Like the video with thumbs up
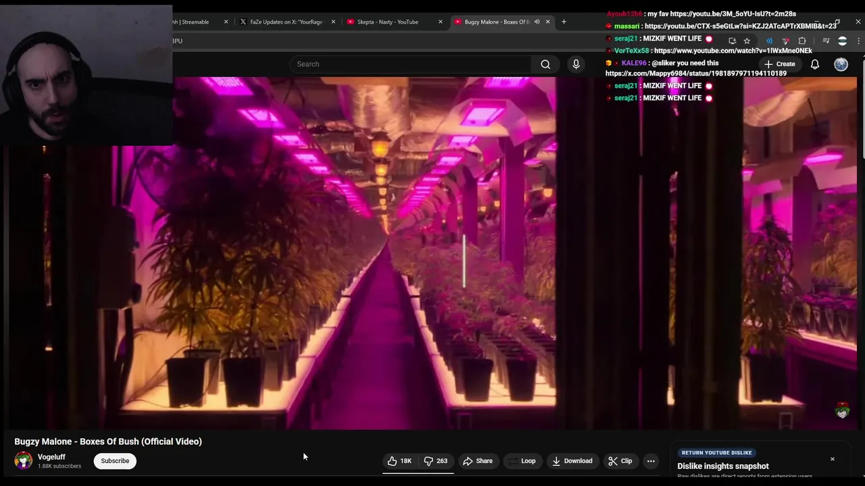This screenshot has height=486, width=865. click(x=399, y=461)
